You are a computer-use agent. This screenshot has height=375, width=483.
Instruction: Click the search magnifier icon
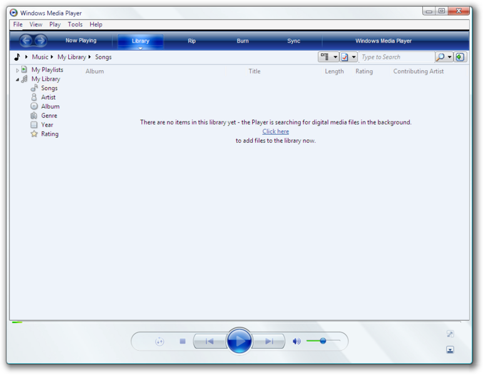(x=441, y=57)
